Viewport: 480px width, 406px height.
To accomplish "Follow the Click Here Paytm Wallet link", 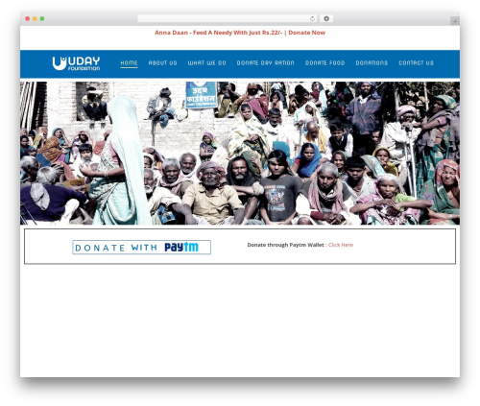I will pos(341,245).
